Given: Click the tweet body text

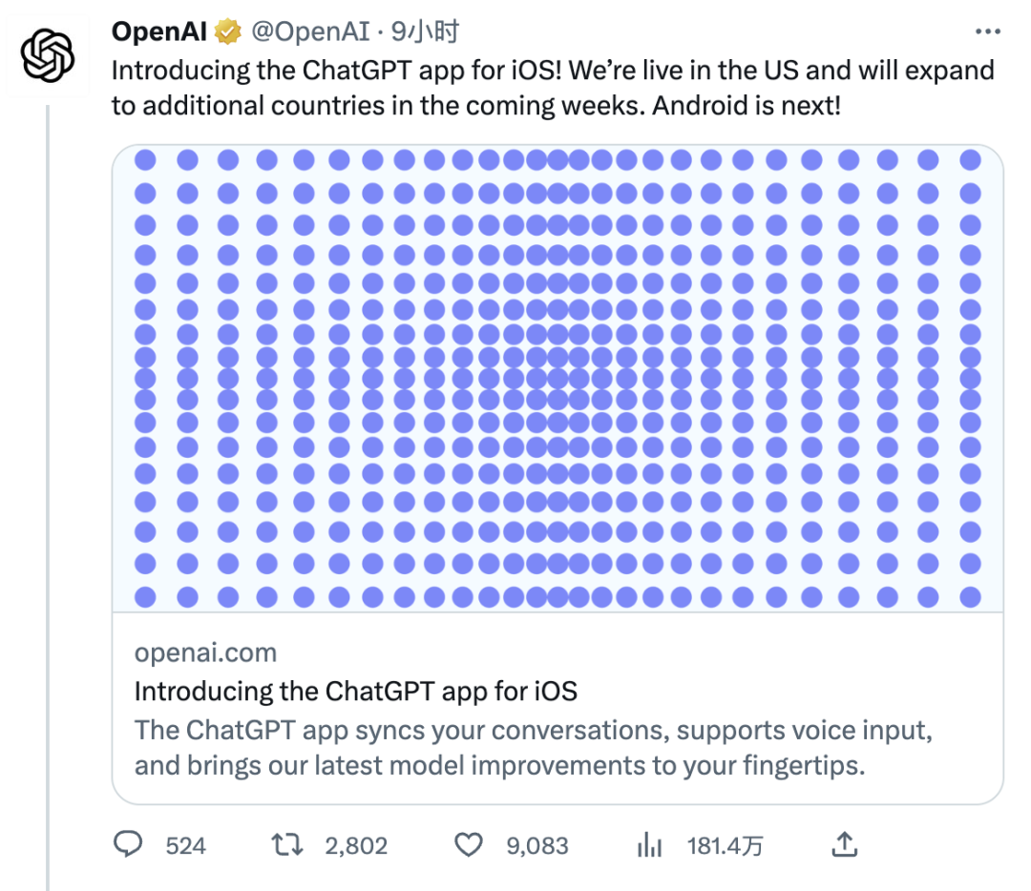Looking at the screenshot, I should point(553,88).
